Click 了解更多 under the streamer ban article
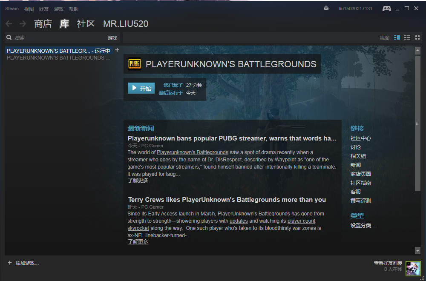426x281 pixels. (138, 180)
